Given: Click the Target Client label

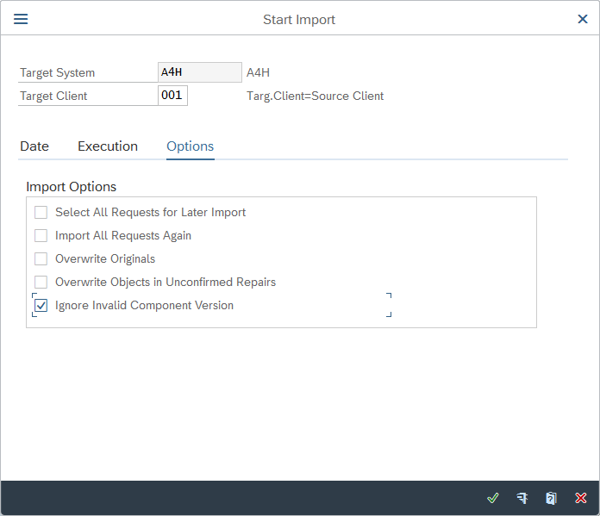Looking at the screenshot, I should click(53, 96).
